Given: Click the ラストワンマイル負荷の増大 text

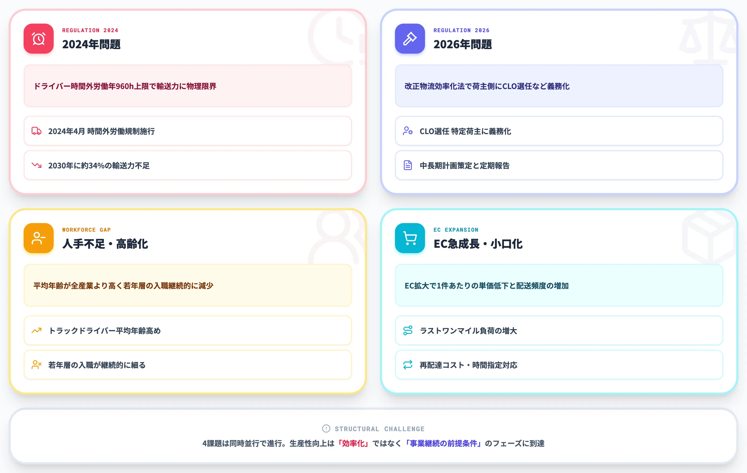Looking at the screenshot, I should [468, 331].
